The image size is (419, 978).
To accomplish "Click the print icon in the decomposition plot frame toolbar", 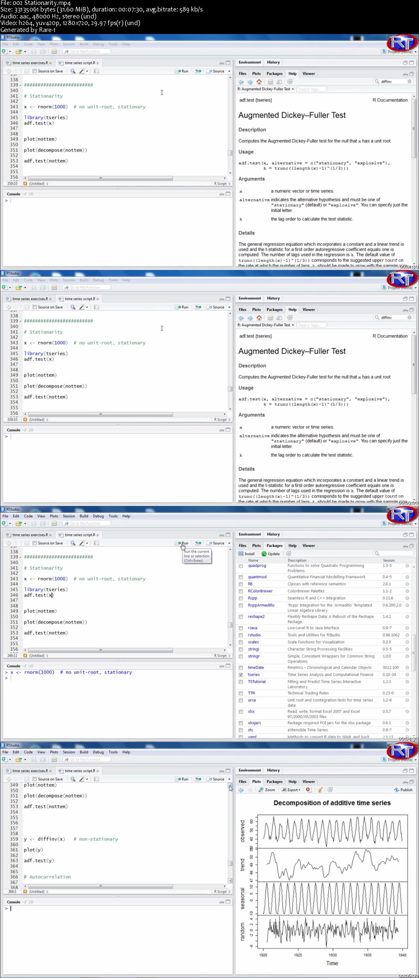I will (54, 759).
